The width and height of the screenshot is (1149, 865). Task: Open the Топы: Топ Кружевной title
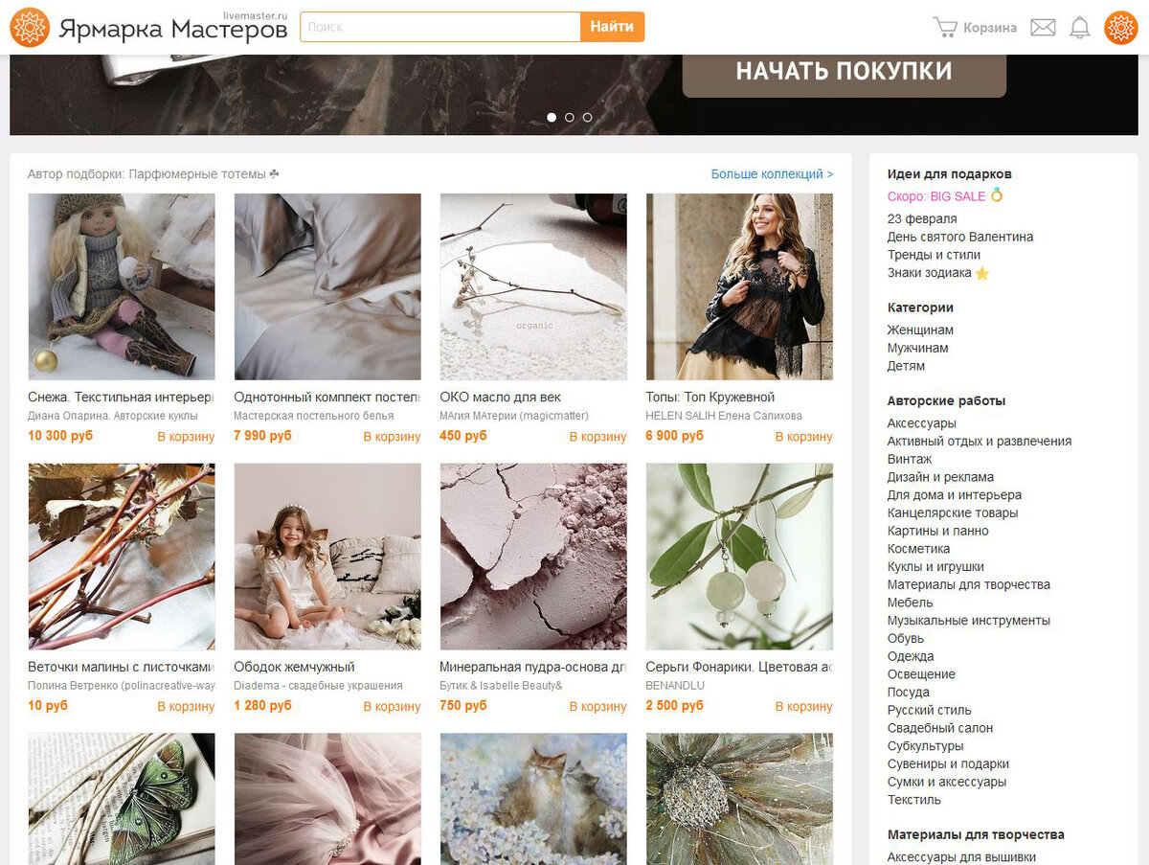710,397
